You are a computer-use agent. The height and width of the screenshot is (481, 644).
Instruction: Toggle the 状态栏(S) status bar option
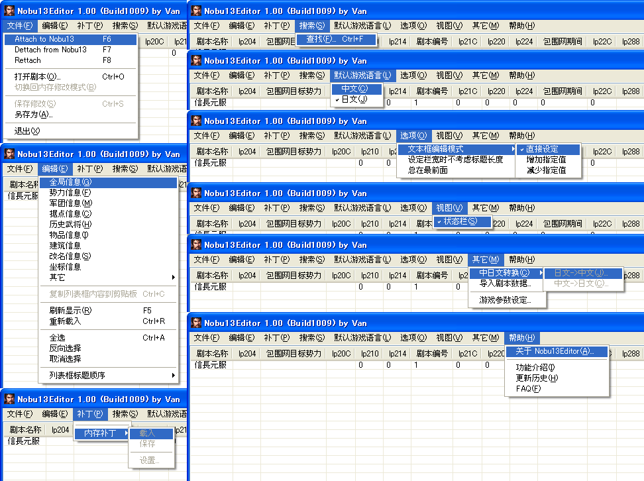coord(462,221)
